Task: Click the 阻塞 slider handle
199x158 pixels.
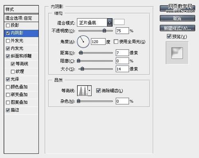Action: (x=78, y=61)
